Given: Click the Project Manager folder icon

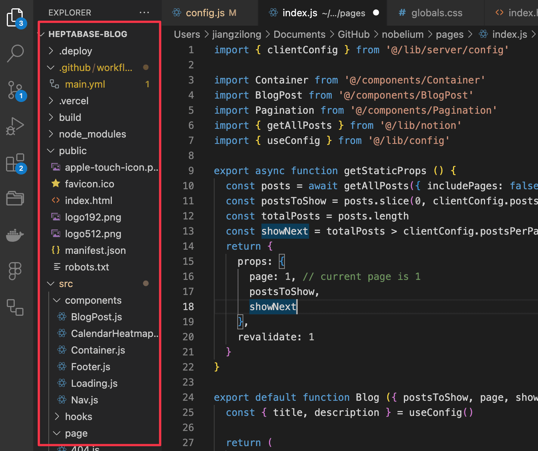Looking at the screenshot, I should [x=15, y=198].
